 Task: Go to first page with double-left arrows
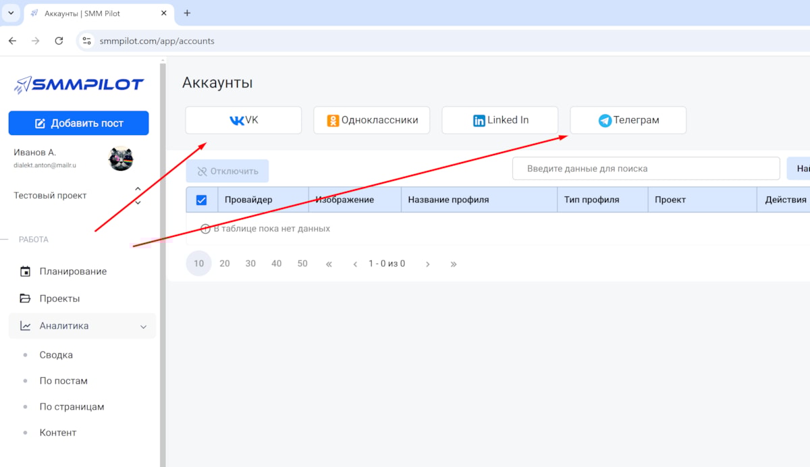pyautogui.click(x=329, y=264)
